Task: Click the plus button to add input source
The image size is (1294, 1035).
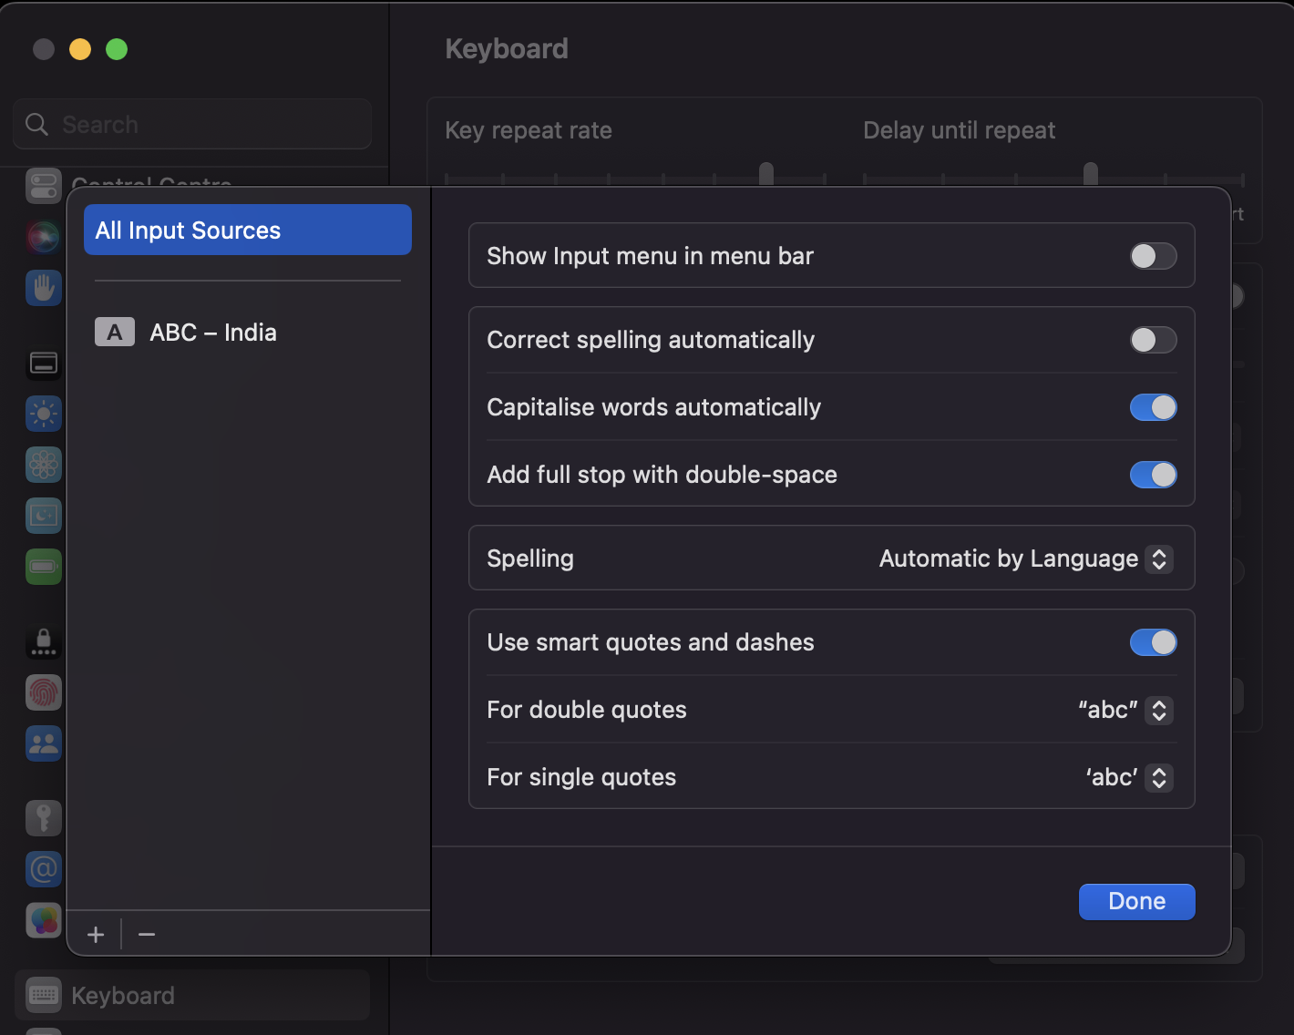Action: point(96,935)
